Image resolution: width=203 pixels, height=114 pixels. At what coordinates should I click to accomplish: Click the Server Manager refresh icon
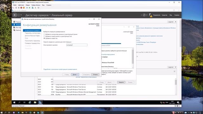click(x=144, y=15)
